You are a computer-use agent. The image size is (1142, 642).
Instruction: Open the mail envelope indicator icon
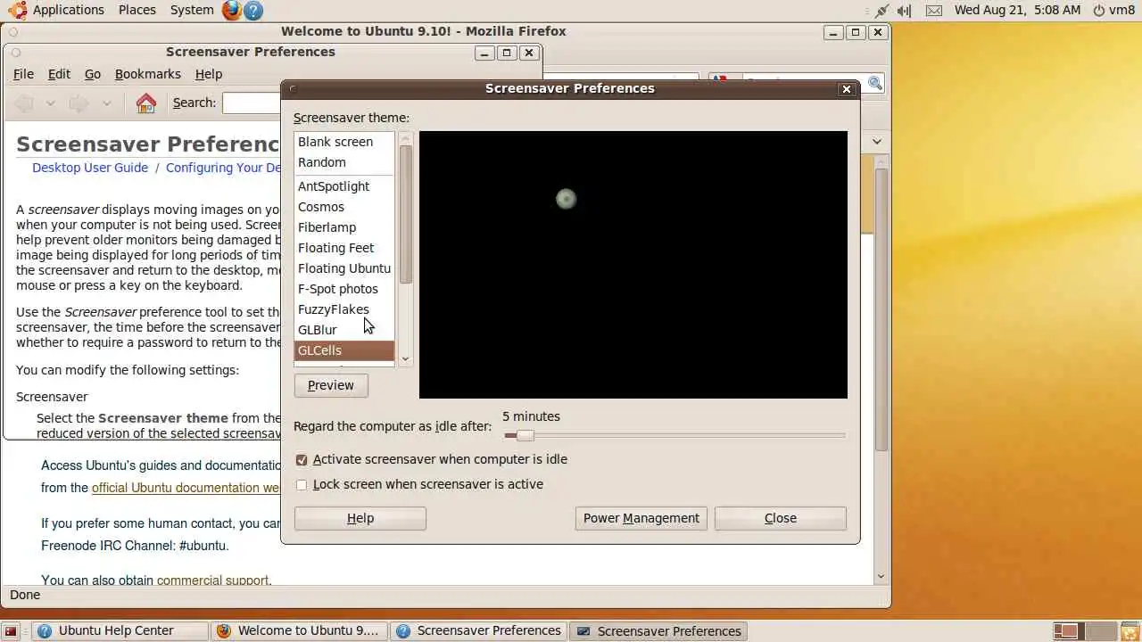coord(933,11)
